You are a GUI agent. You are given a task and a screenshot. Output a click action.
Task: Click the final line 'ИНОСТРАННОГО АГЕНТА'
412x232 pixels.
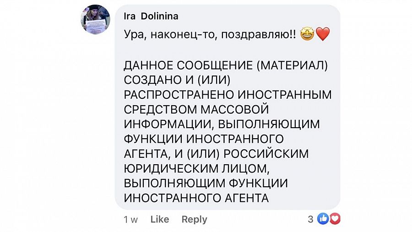point(196,198)
